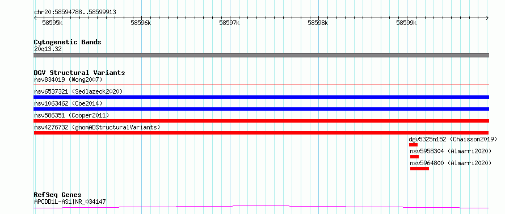Click the nsv5958304 (Almarri2020) label

coord(451,151)
